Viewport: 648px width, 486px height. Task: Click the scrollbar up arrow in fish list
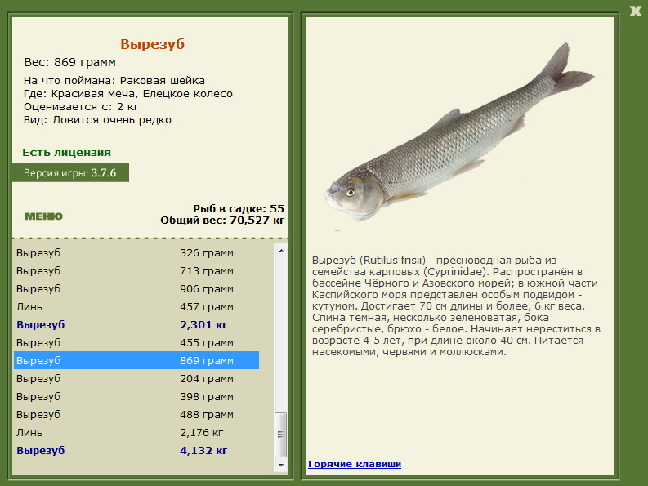281,251
